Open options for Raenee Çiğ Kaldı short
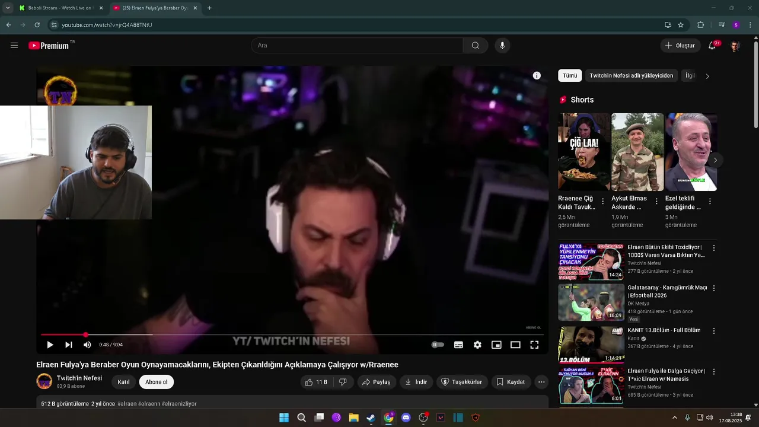Image resolution: width=759 pixels, height=427 pixels. (x=603, y=202)
